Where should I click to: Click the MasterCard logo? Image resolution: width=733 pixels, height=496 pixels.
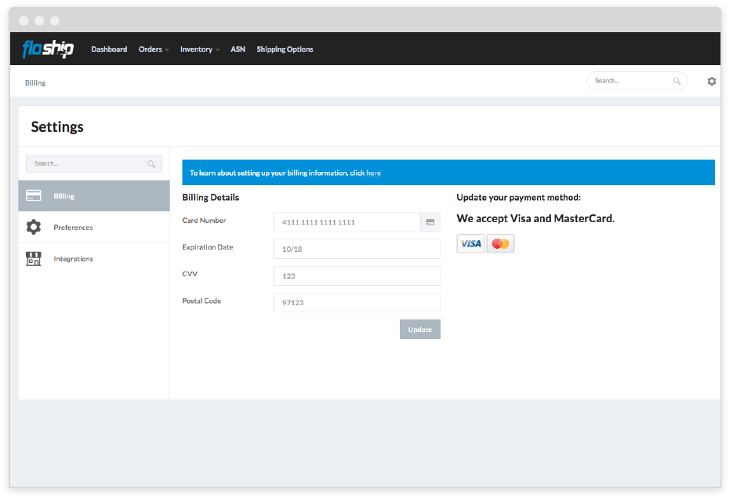click(x=500, y=244)
